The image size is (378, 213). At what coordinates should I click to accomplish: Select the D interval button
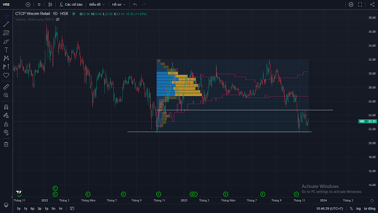(x=39, y=4)
